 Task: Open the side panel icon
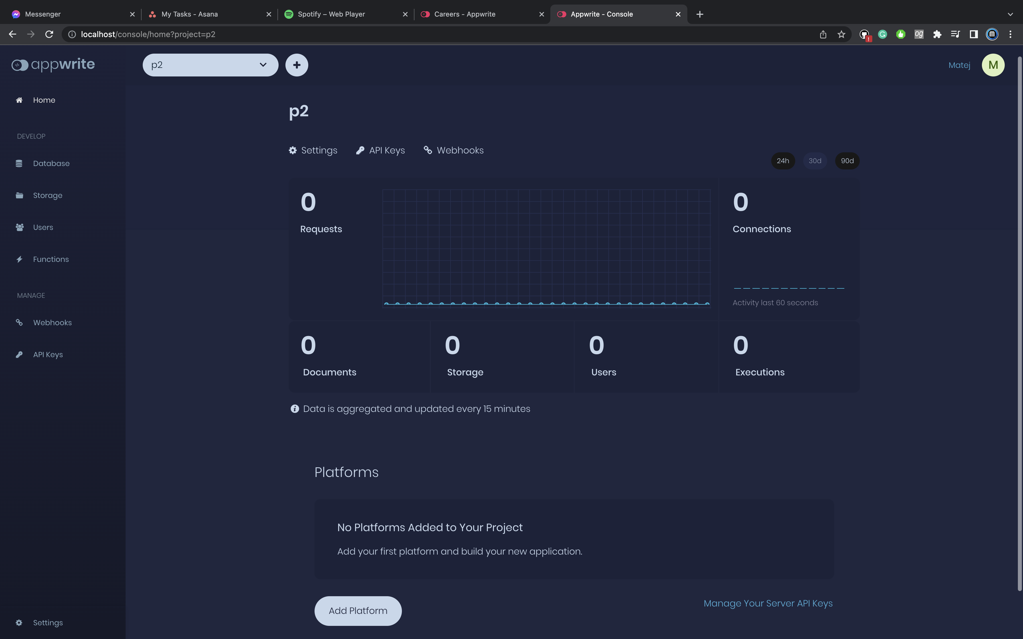pyautogui.click(x=974, y=34)
